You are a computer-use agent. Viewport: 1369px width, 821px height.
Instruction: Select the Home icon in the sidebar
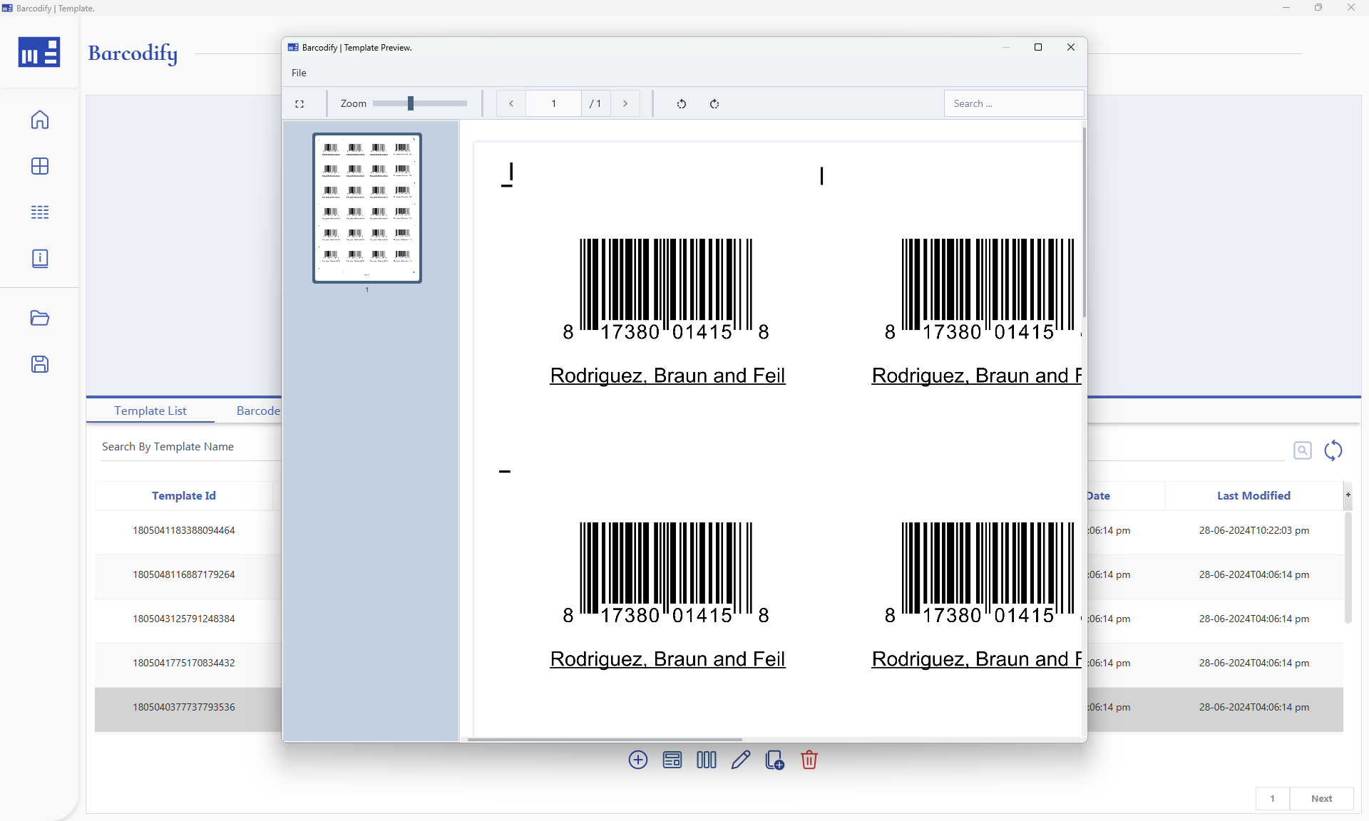click(40, 120)
